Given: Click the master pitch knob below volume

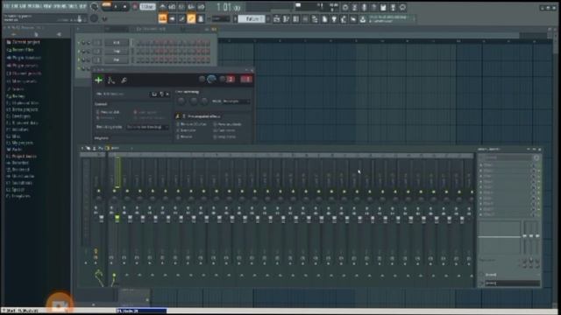Looking at the screenshot, I should (94, 18).
